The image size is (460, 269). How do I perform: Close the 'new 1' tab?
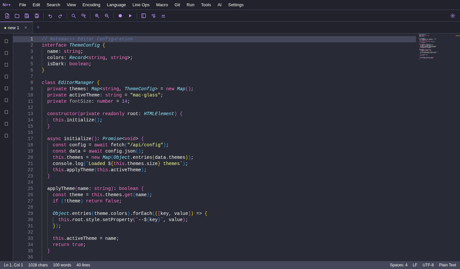(26, 28)
